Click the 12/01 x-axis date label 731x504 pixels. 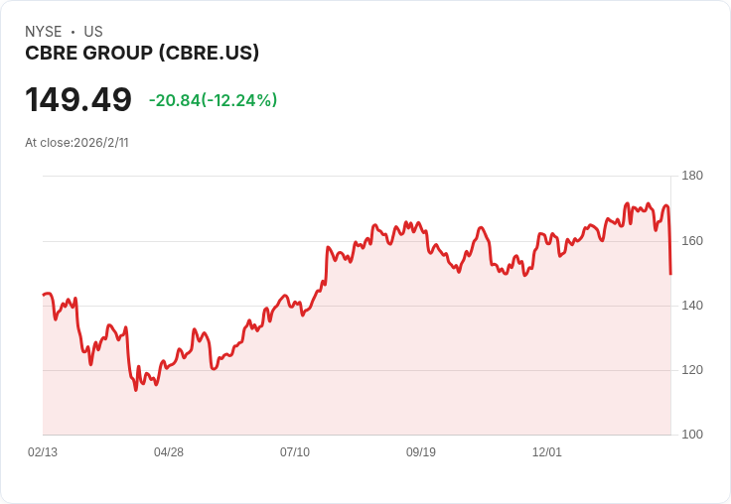547,451
